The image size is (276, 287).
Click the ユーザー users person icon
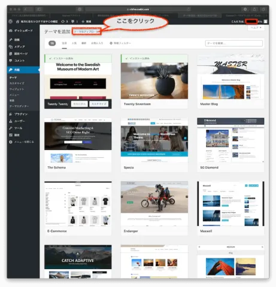click(11, 121)
